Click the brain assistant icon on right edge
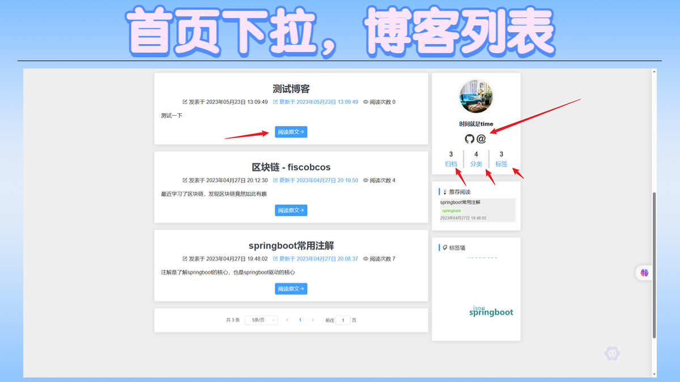680x382 pixels. point(645,273)
